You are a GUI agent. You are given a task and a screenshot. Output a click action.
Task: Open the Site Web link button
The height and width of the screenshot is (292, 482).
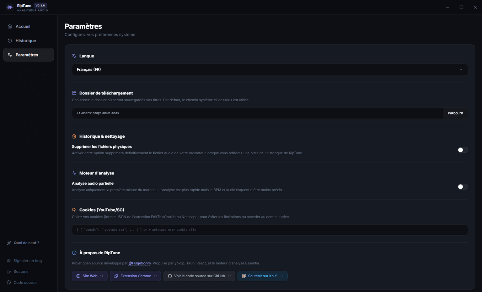coord(90,276)
